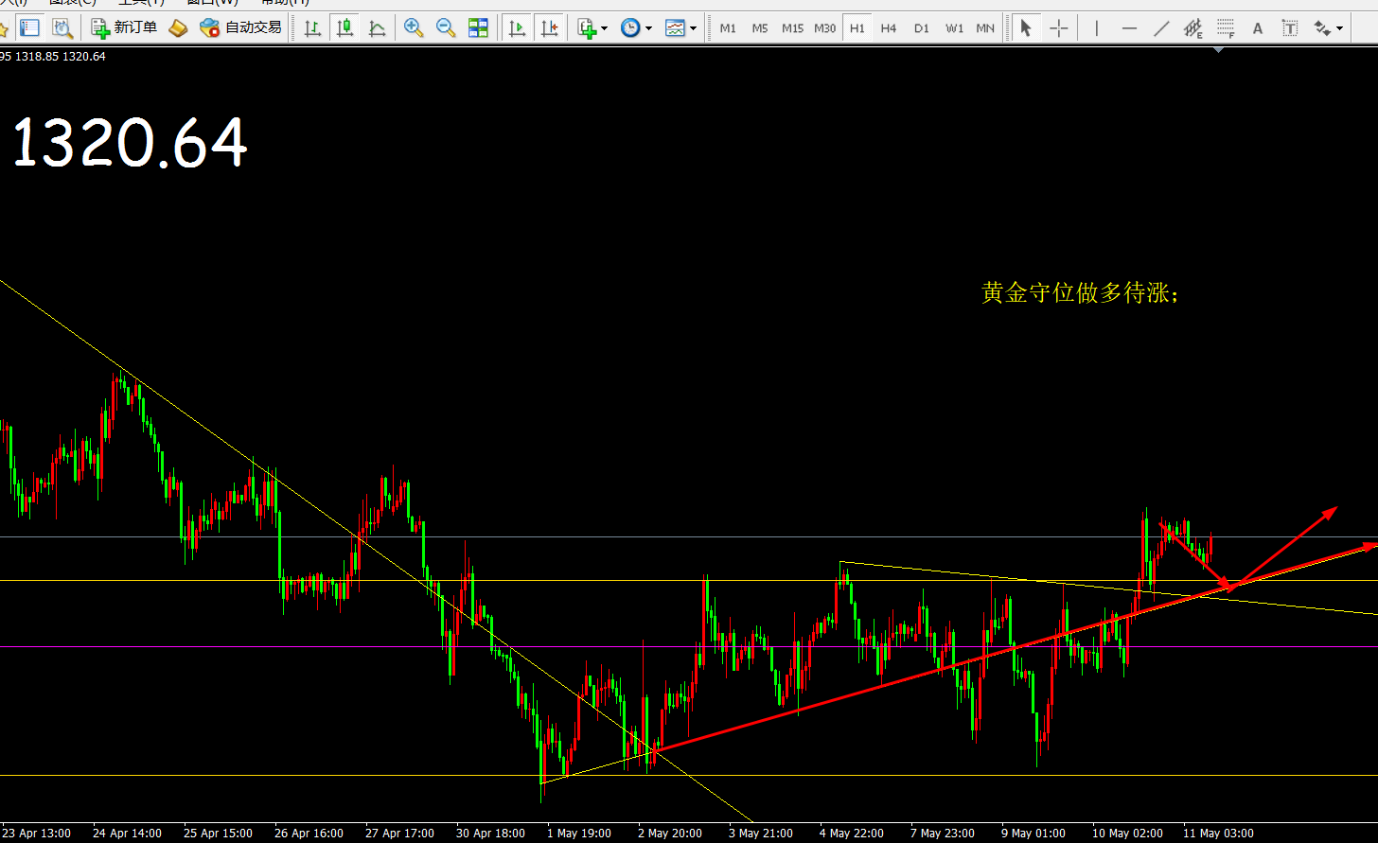This screenshot has width=1378, height=843.
Task: Click the 30 Apr 18:00 axis label
Action: point(490,834)
